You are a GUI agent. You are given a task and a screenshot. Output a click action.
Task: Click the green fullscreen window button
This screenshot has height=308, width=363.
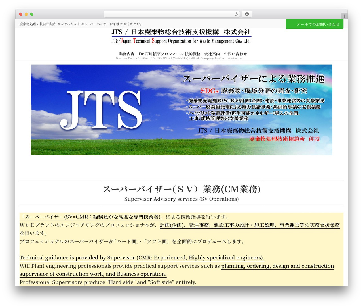tap(32, 14)
